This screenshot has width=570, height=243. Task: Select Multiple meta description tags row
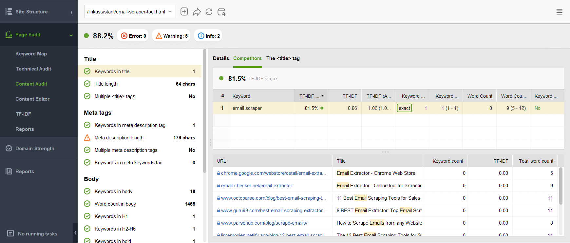point(140,150)
